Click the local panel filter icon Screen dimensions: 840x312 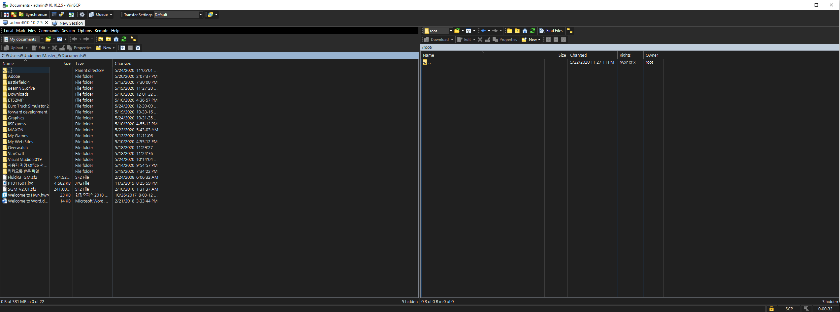60,39
